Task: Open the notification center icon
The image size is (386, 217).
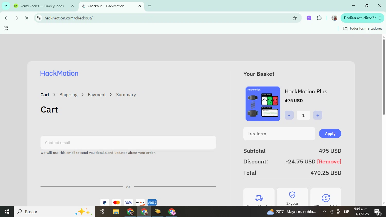Action: 378,212
